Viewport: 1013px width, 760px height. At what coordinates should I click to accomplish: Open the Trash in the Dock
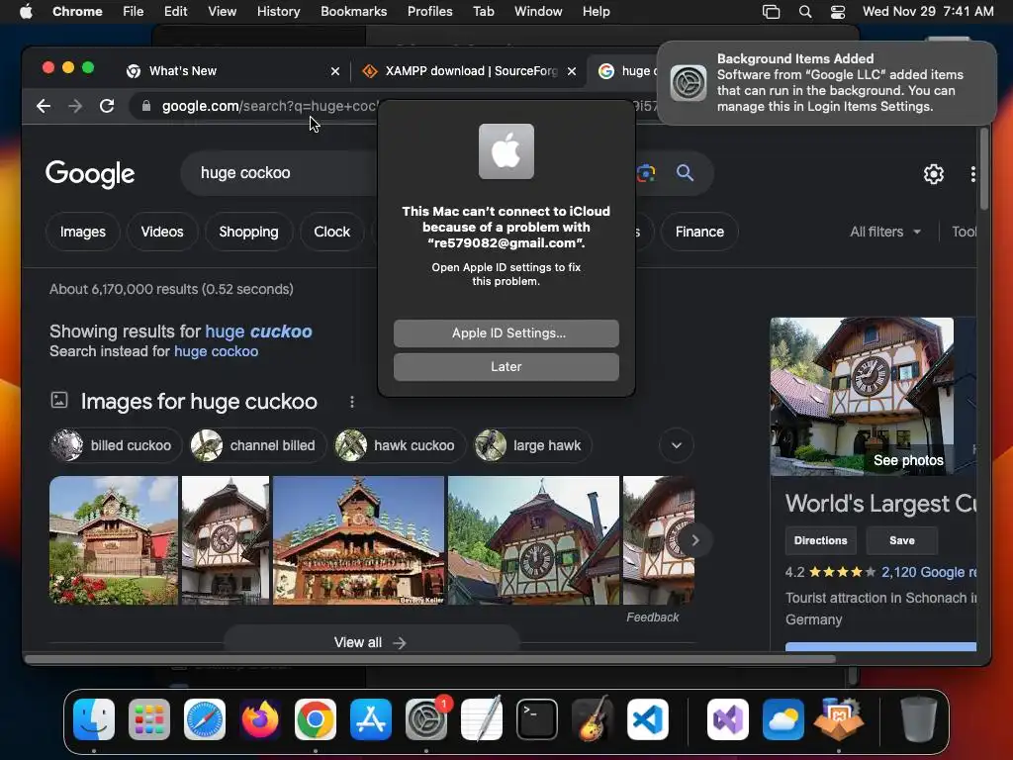[919, 719]
